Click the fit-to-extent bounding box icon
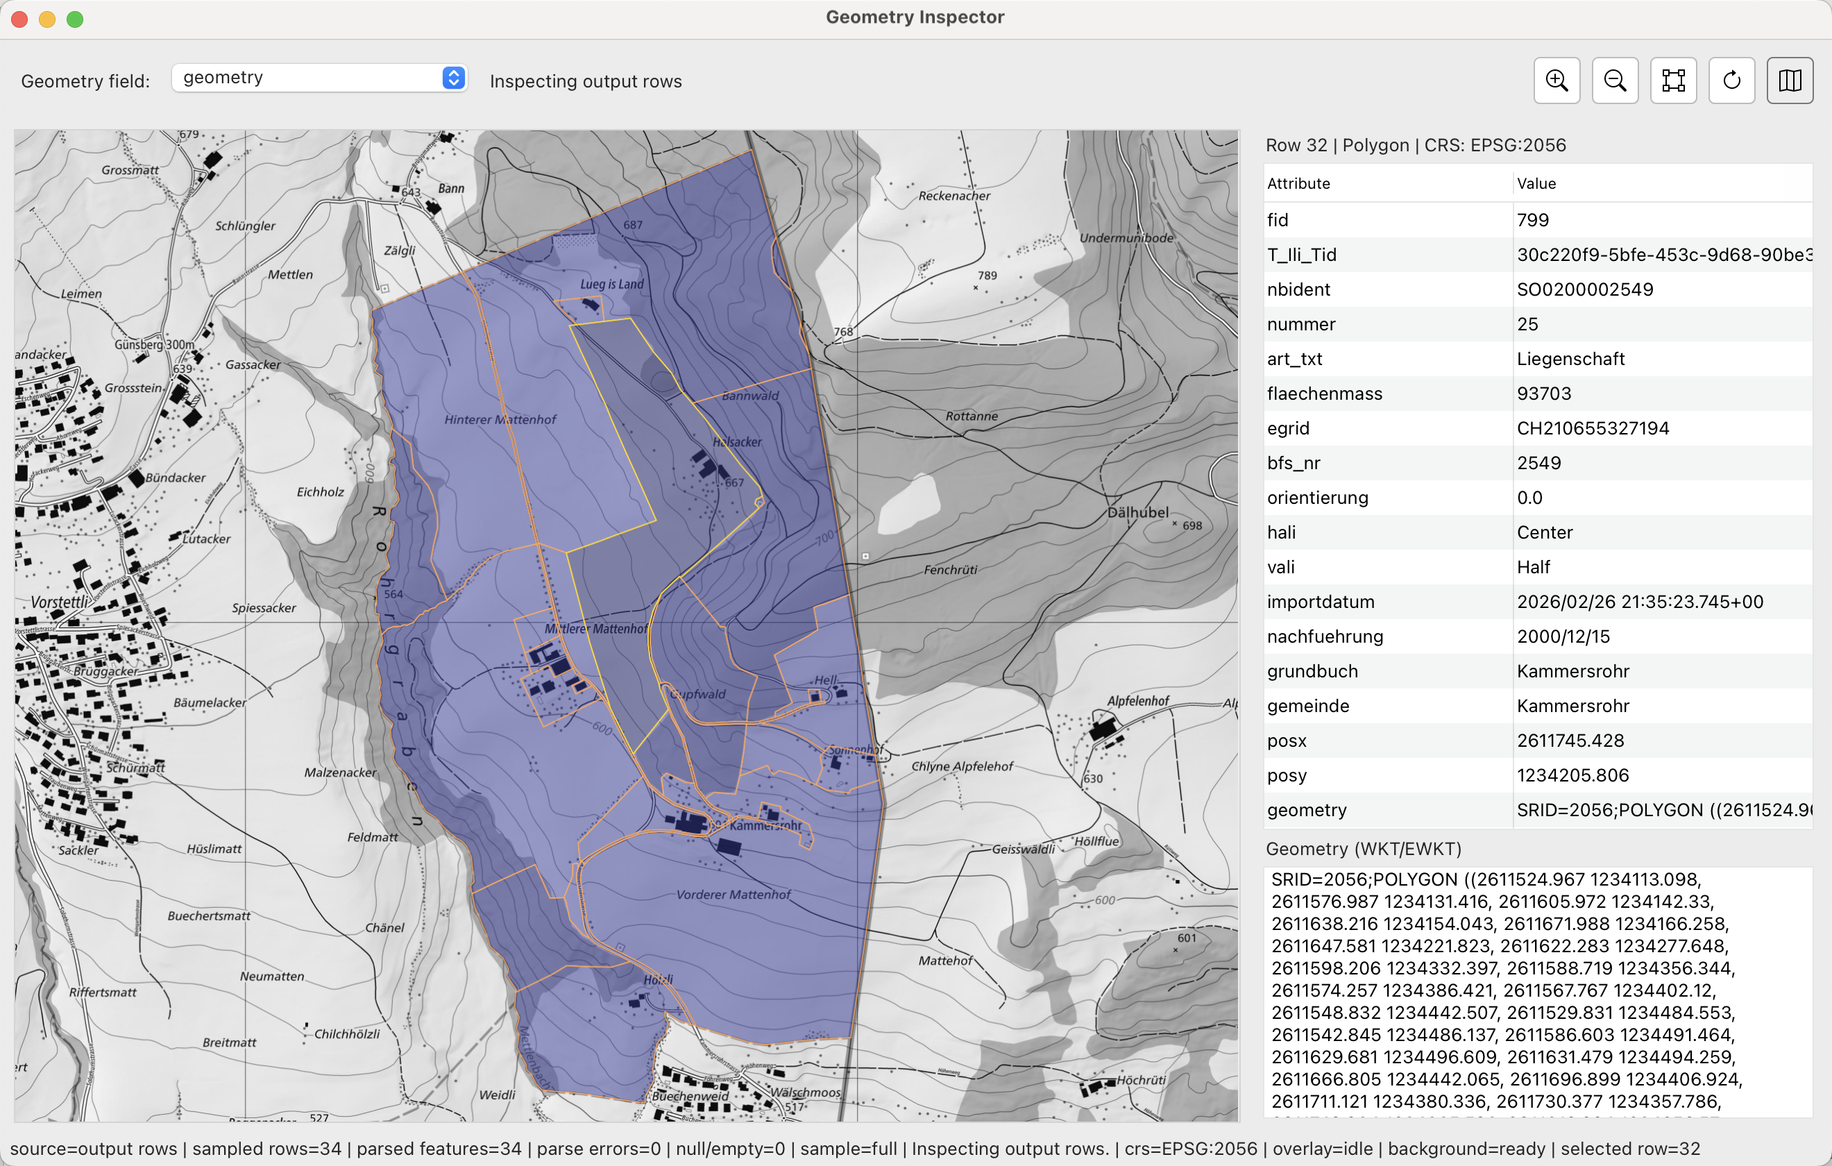Image resolution: width=1832 pixels, height=1166 pixels. tap(1673, 81)
